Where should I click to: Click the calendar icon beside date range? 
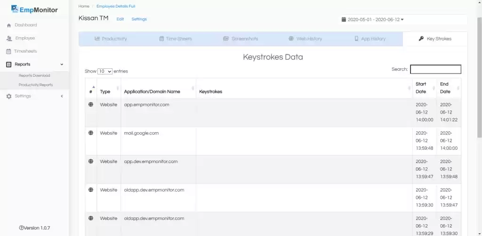tap(344, 19)
